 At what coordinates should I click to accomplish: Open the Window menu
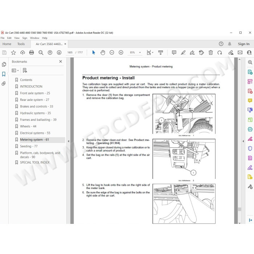coord(34,38)
